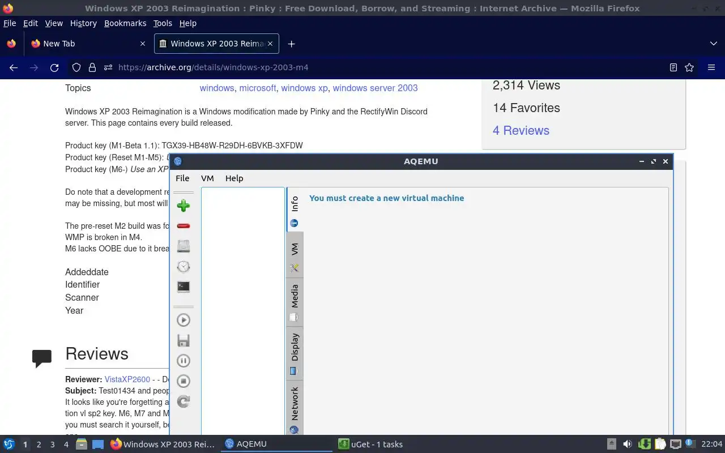
Task: Open the windows server 2003 topic link
Action: [x=375, y=88]
